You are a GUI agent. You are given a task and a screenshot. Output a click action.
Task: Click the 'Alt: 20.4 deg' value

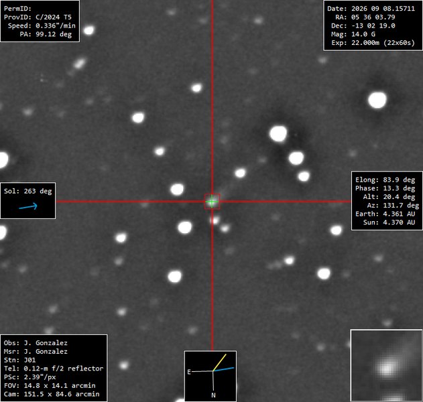coord(389,197)
